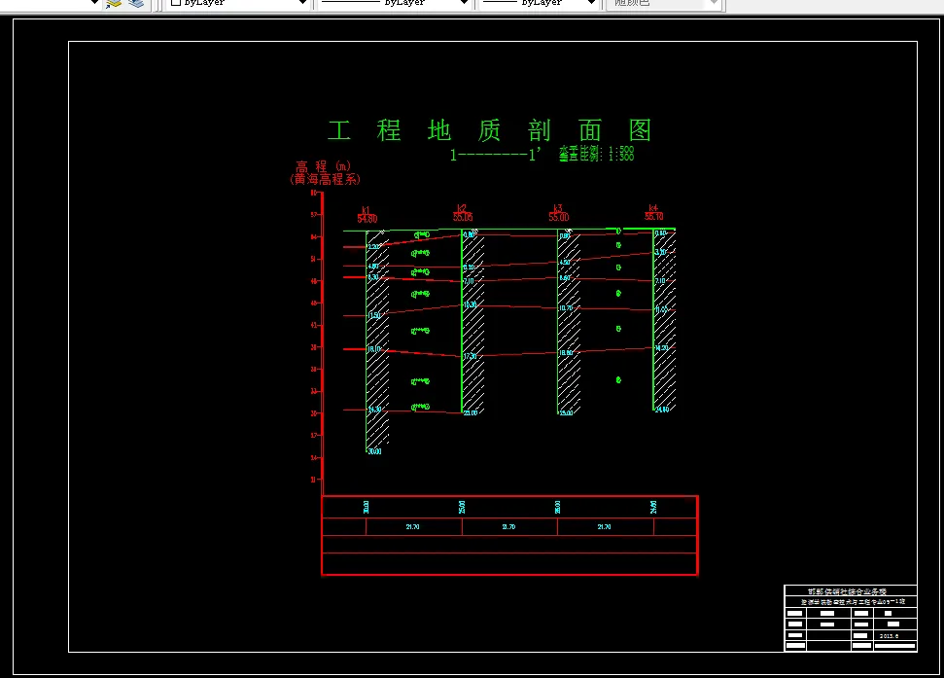
Task: Select depth label 10.70 on borehole k3
Action: tap(565, 308)
